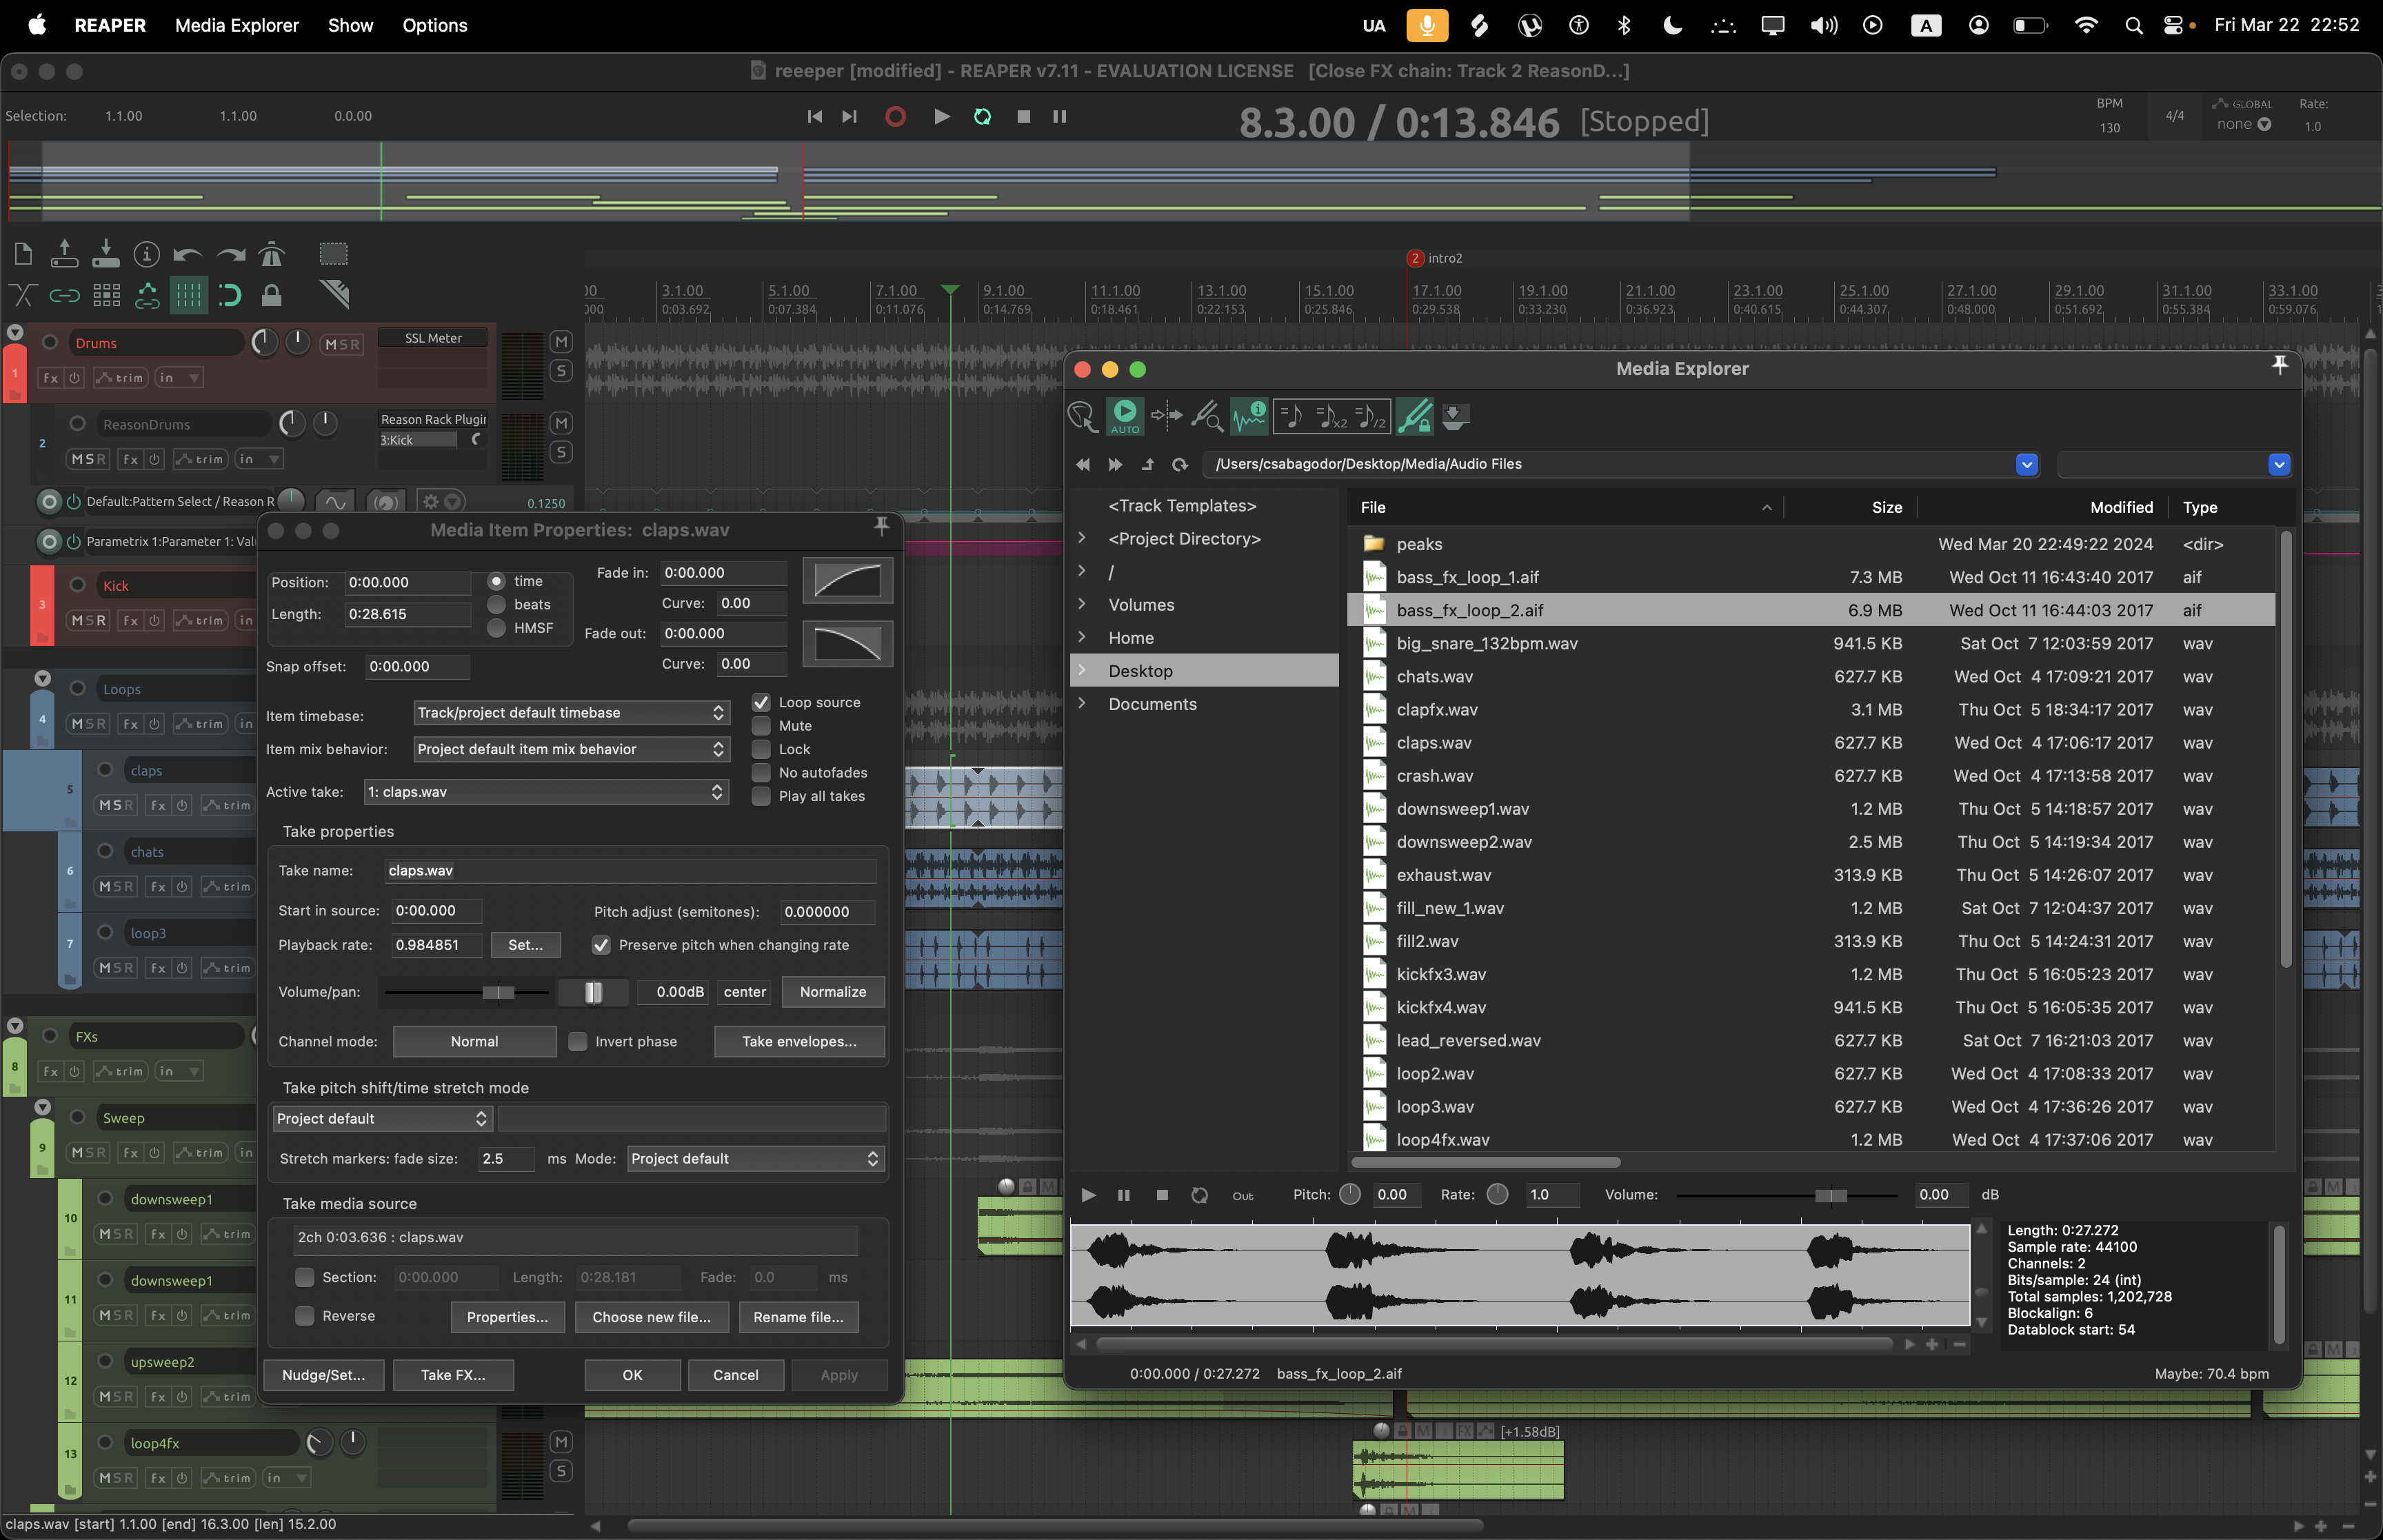Click the Save project download-arrow icon
Viewport: 2383px width, 1540px height.
point(106,253)
